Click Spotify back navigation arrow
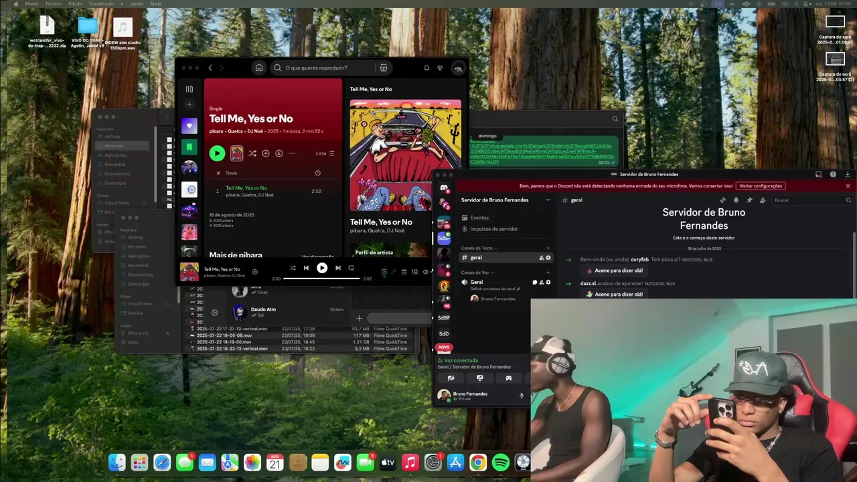 click(x=210, y=68)
